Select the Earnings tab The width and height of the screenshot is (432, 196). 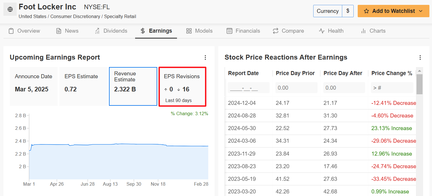[x=156, y=31]
